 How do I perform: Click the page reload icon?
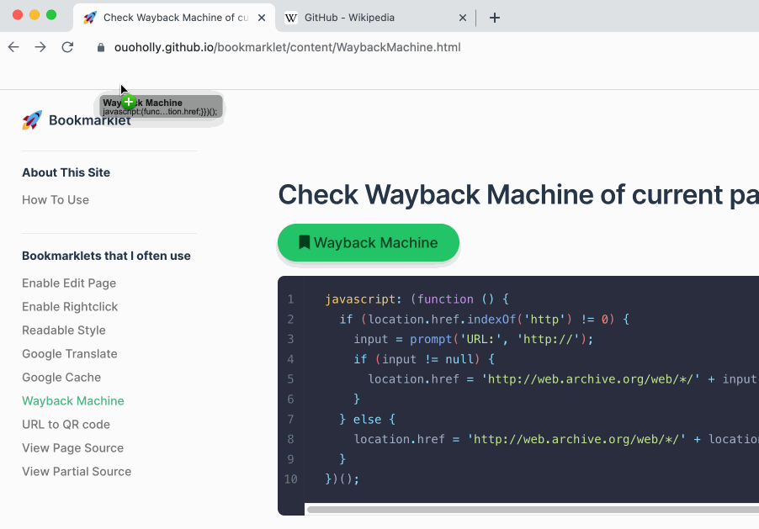click(67, 47)
